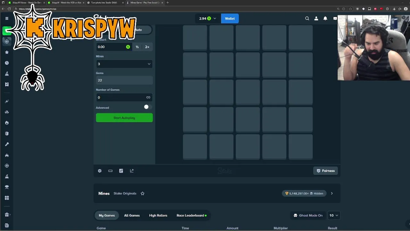Click the slots sevens icon in sidebar
The width and height of the screenshot is (410, 231).
coord(7,112)
